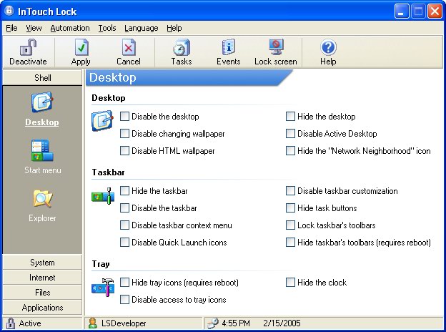Check Disable Quick Launch icons
Image resolution: width=446 pixels, height=332 pixels.
pos(124,243)
